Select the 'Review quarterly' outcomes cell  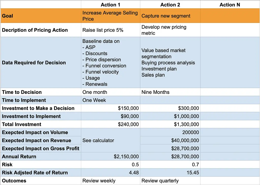point(170,180)
